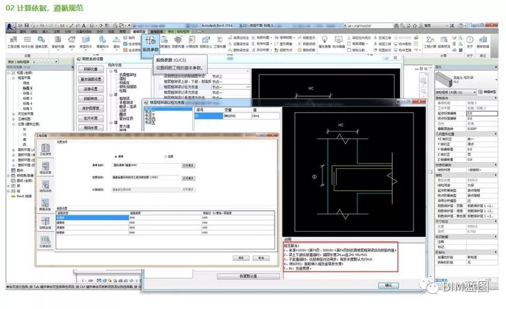Select 钢筋设置 icon in dialog sidebar
Screen dimensions: 506x309
45,223
